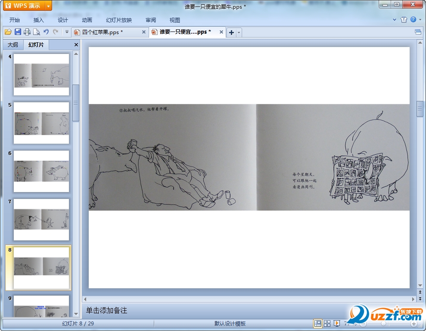Image resolution: width=426 pixels, height=331 pixels.
Task: Select slide 4 thumbnail
Action: [41, 75]
